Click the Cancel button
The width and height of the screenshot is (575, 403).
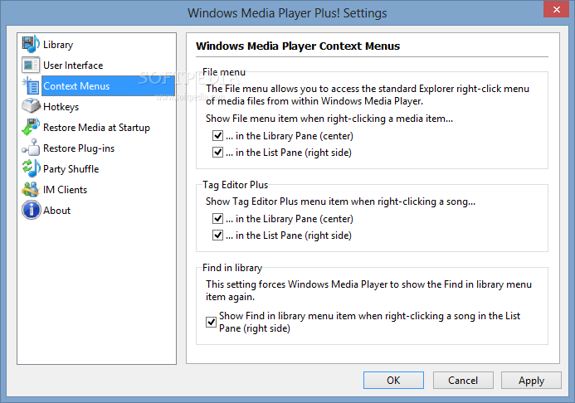463,381
